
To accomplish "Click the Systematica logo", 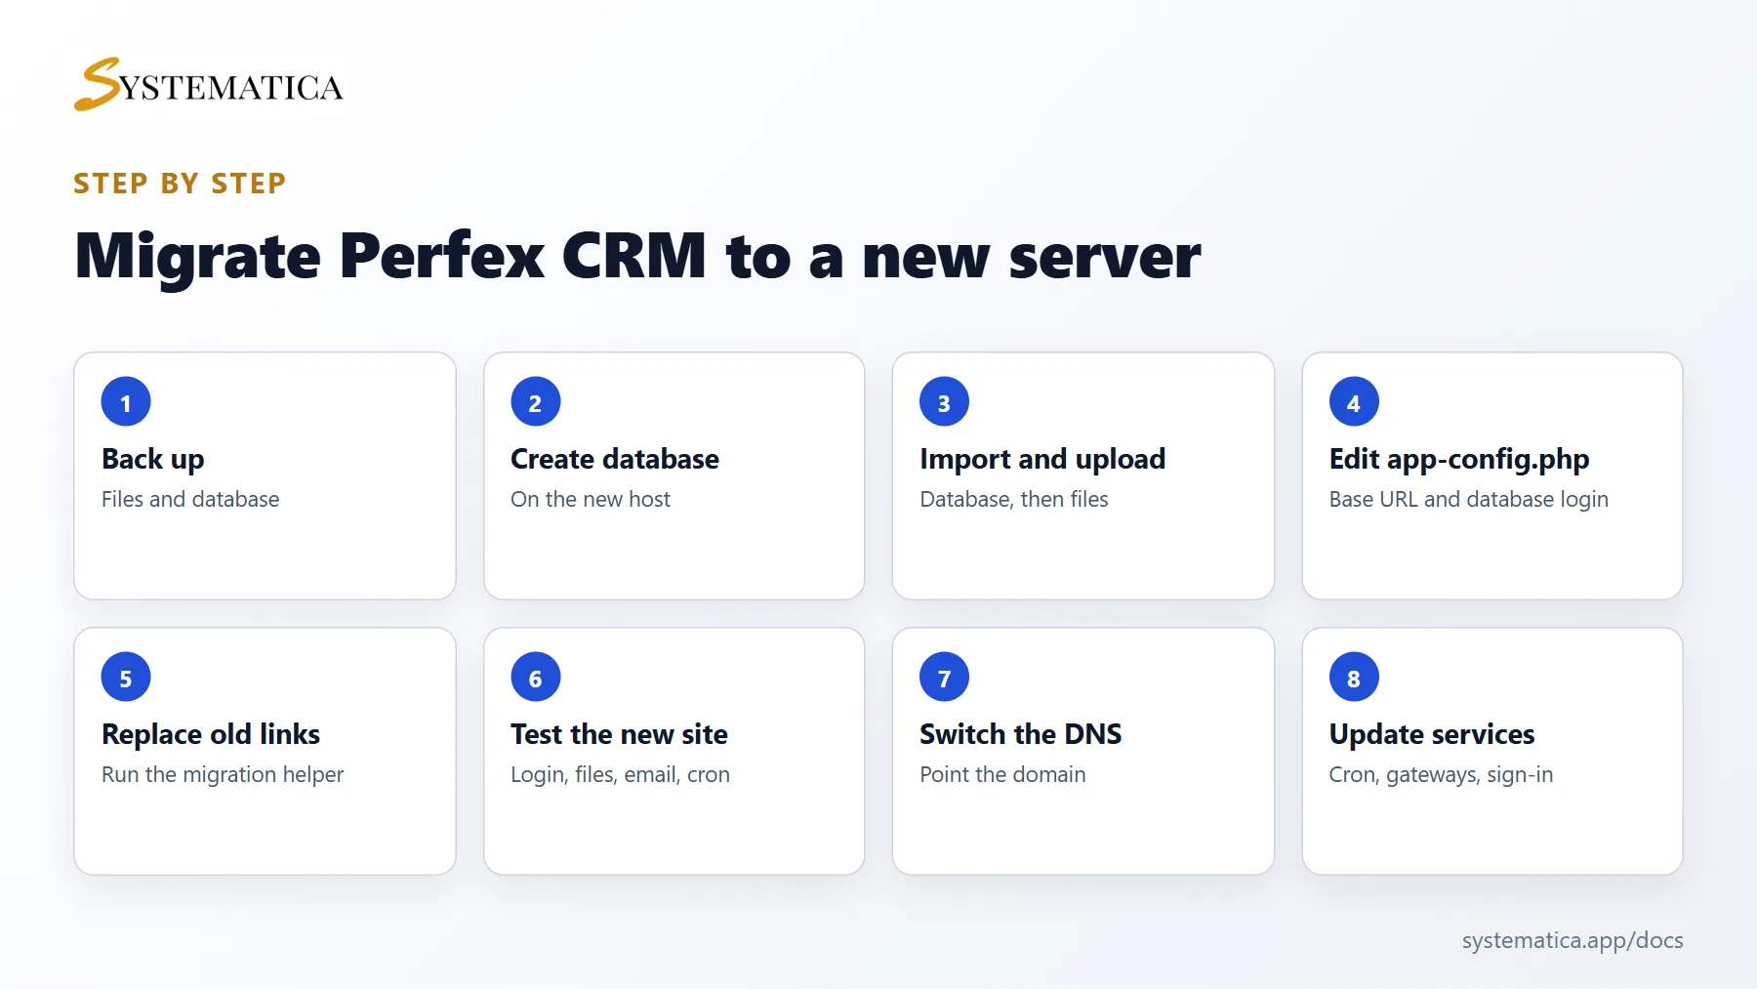I will (x=210, y=85).
